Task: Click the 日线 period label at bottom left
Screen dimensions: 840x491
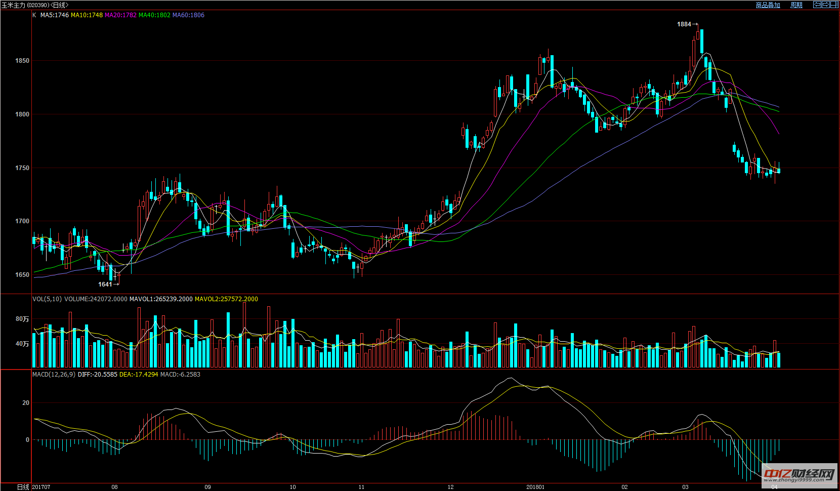Action: [x=23, y=487]
